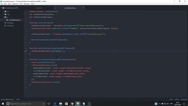This screenshot has width=188, height=106.
Task: Show hidden system tray icons
Action: click(159, 104)
